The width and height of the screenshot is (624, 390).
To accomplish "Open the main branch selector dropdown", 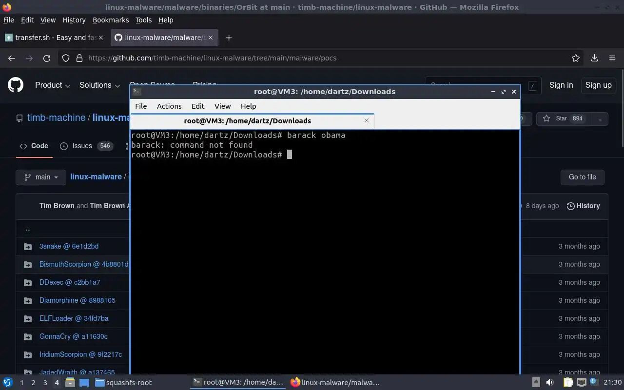I will pyautogui.click(x=41, y=177).
